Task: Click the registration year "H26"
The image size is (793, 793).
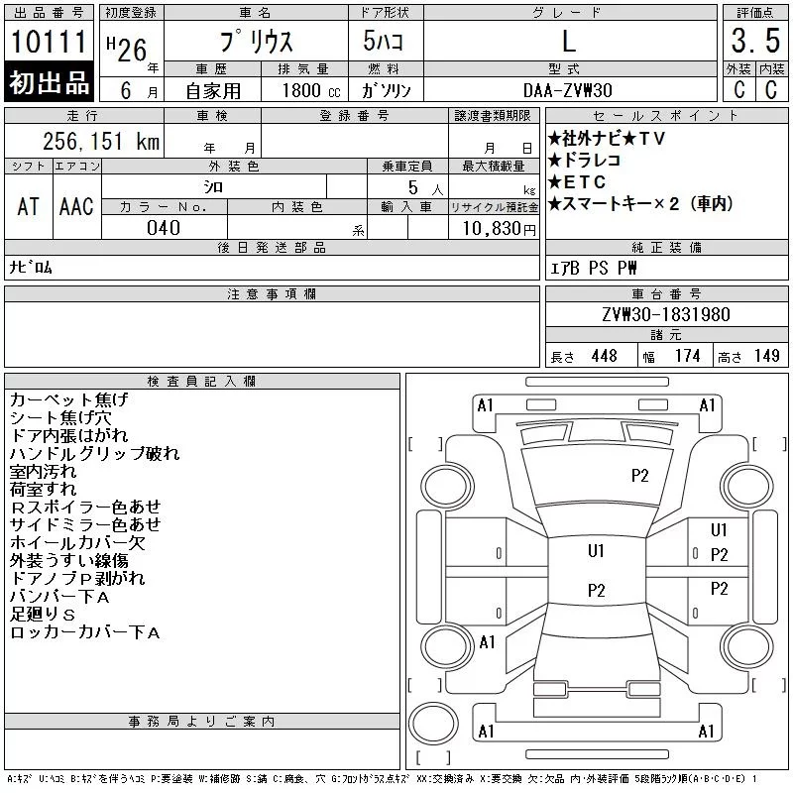Action: click(127, 49)
